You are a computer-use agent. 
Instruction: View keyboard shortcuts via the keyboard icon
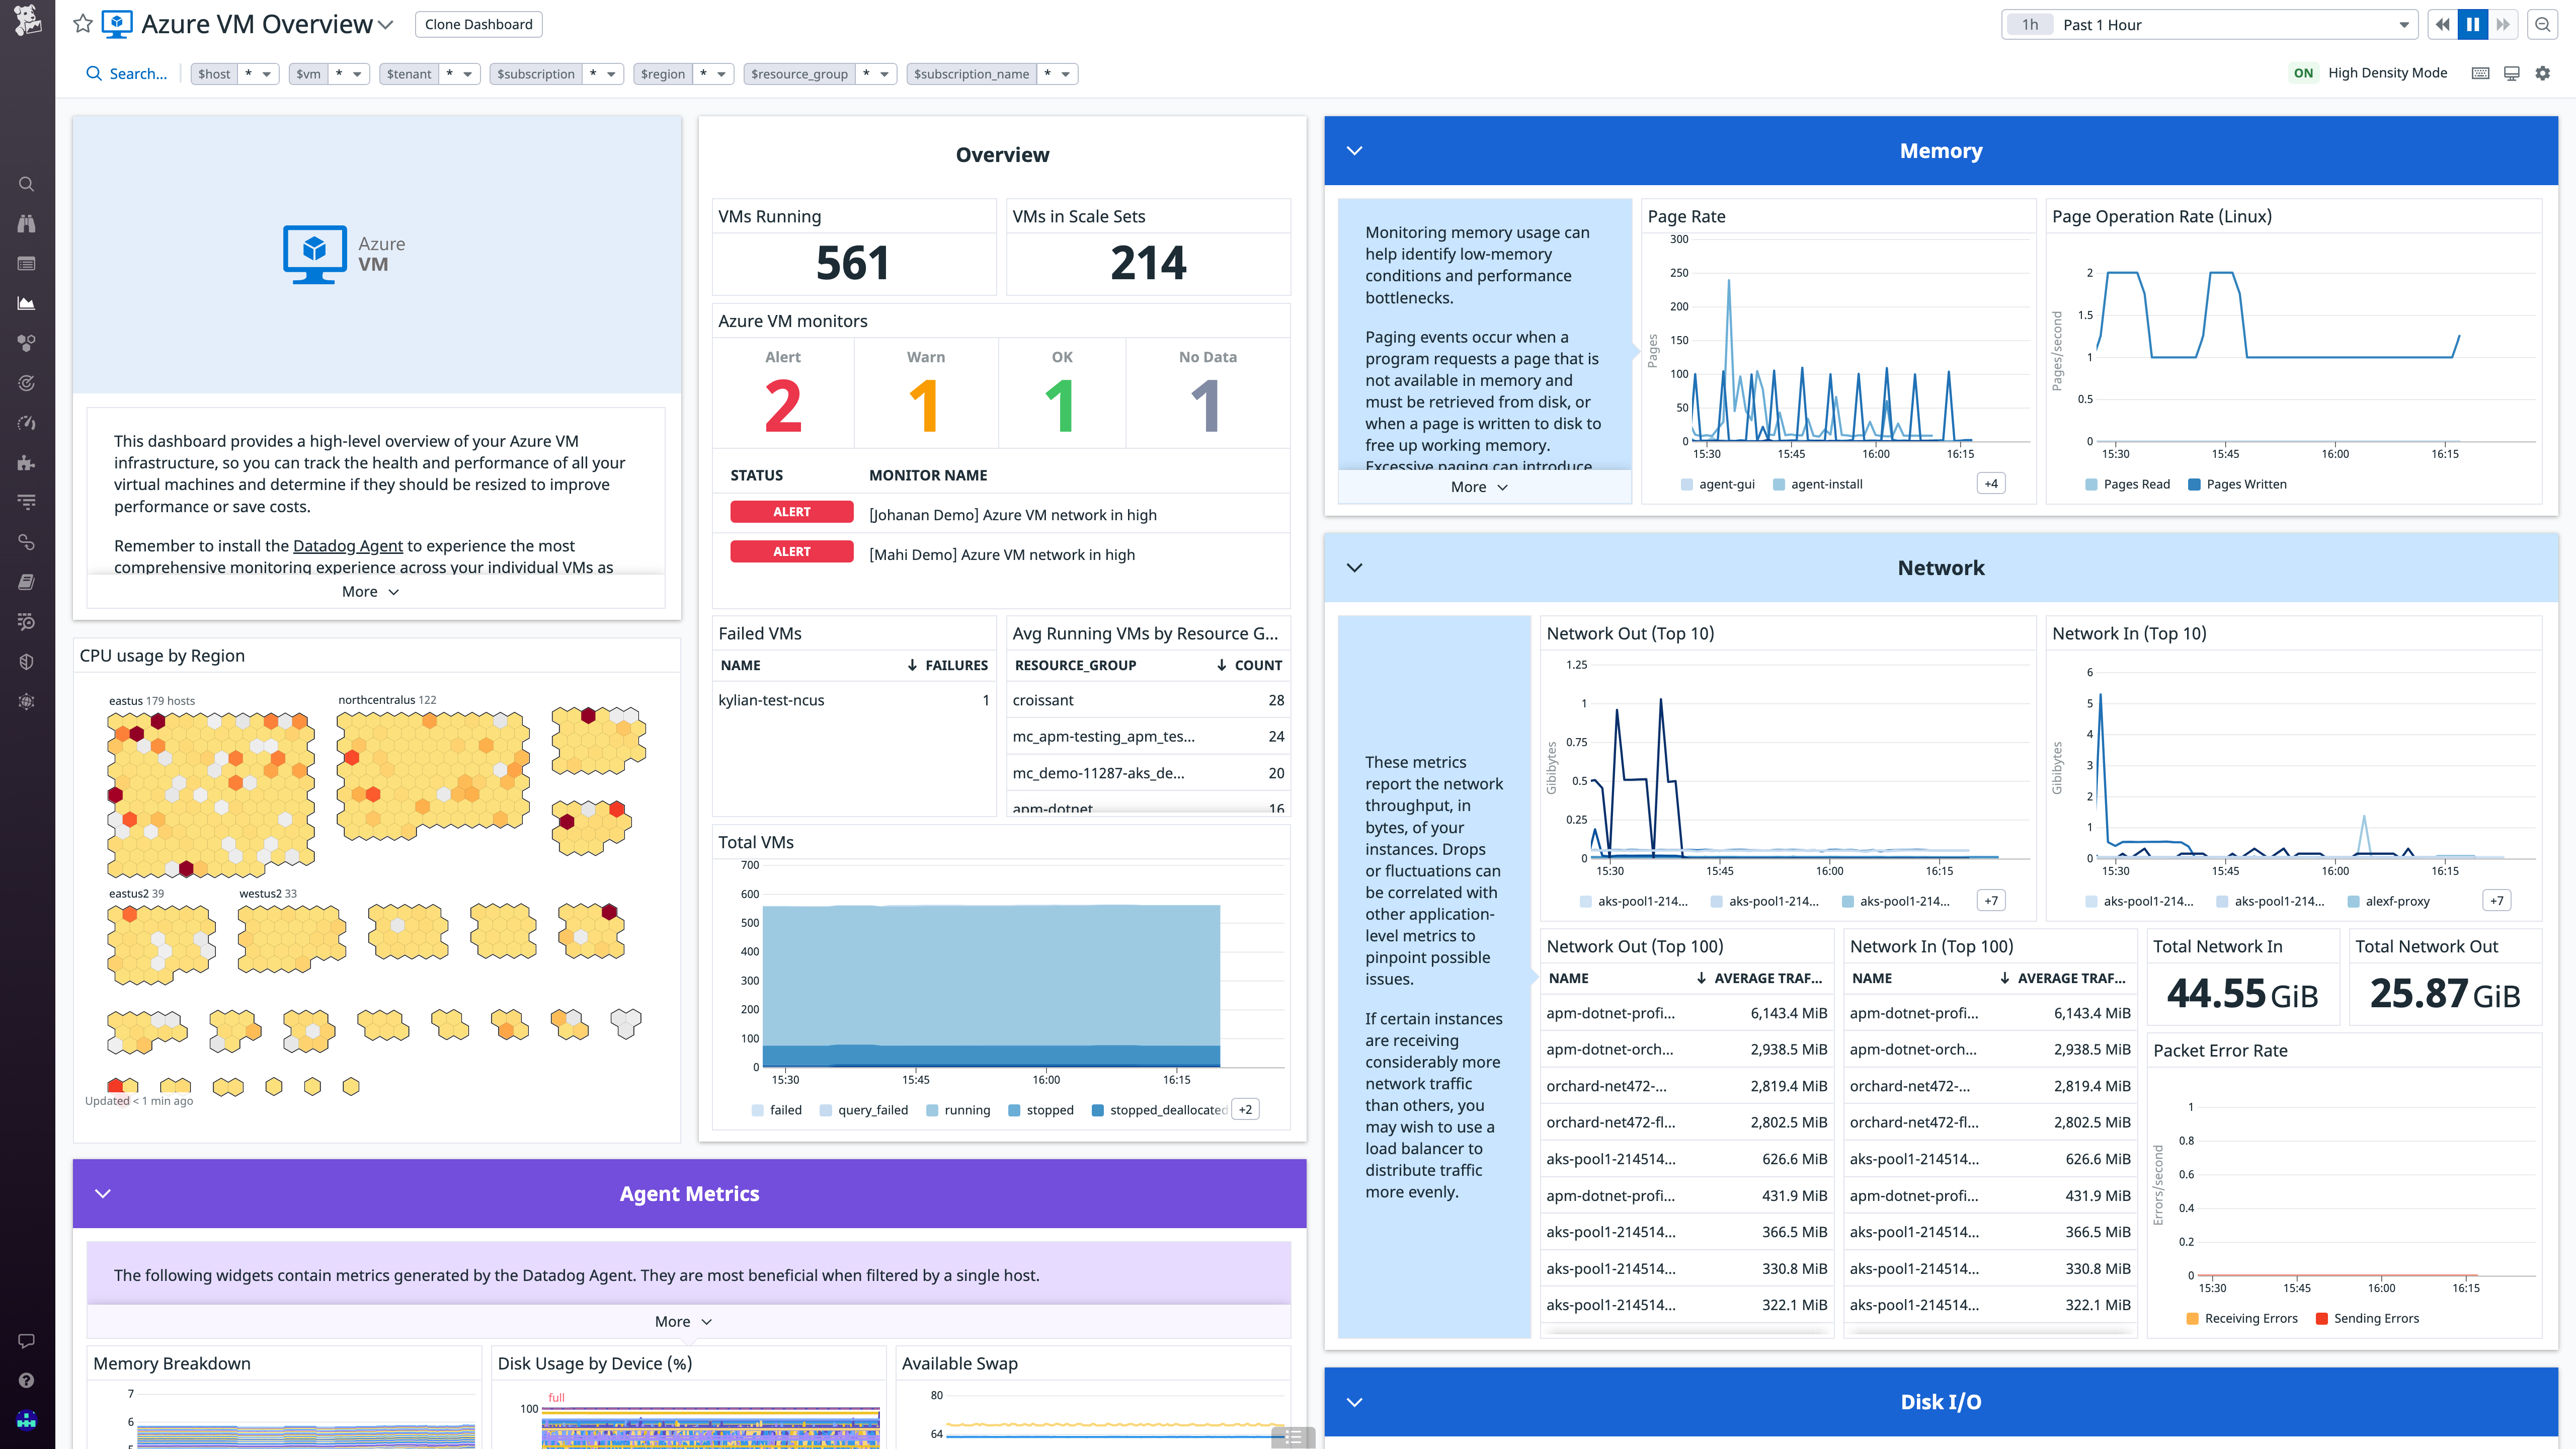tap(2480, 73)
